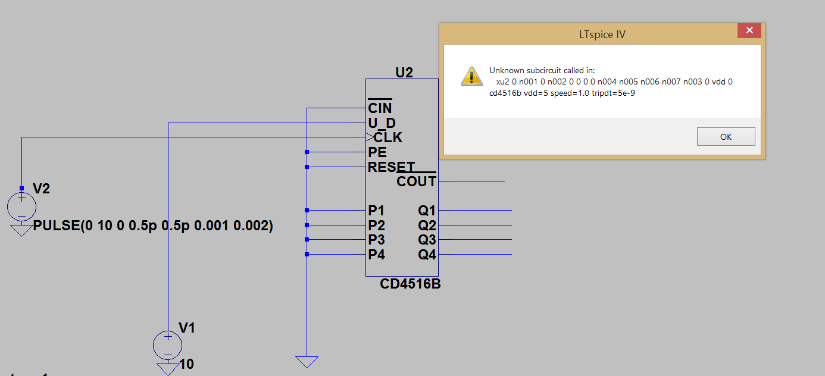Click the Q2 output pin label
This screenshot has height=376, width=825.
coord(427,225)
